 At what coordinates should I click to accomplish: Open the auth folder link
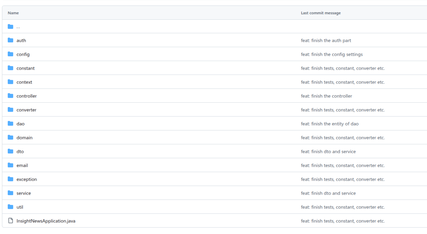pyautogui.click(x=21, y=41)
